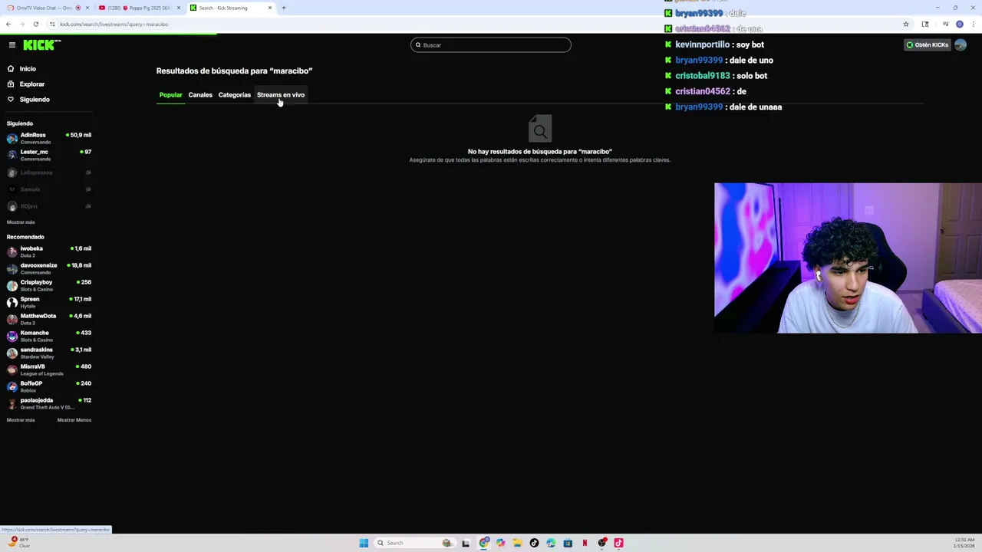Viewport: 982px width, 552px height.
Task: Click Spreen avatar icon
Action: click(12, 302)
